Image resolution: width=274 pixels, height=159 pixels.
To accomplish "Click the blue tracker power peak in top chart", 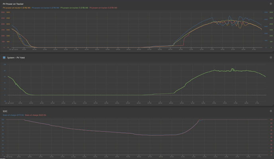I will click(229, 16).
